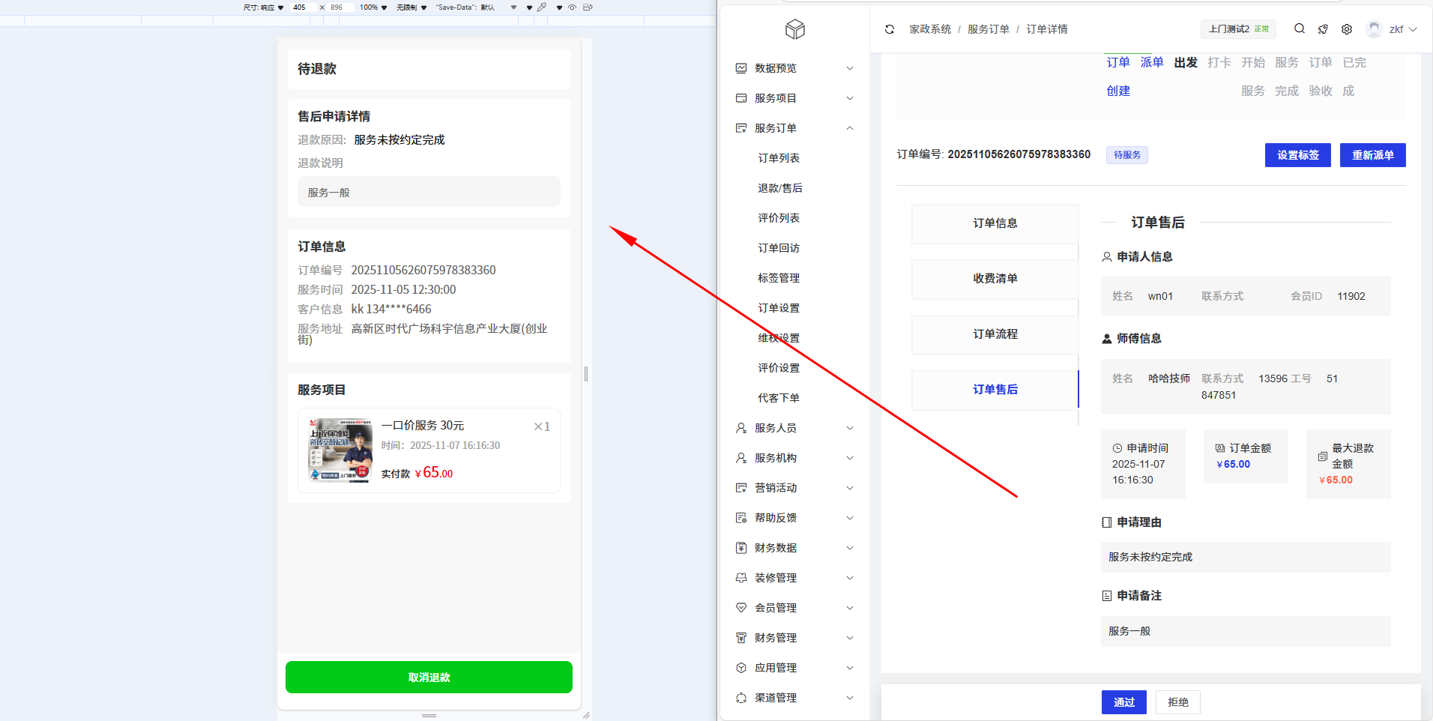Collapse the 服务订单 menu chevron
1433x721 pixels.
pos(850,128)
